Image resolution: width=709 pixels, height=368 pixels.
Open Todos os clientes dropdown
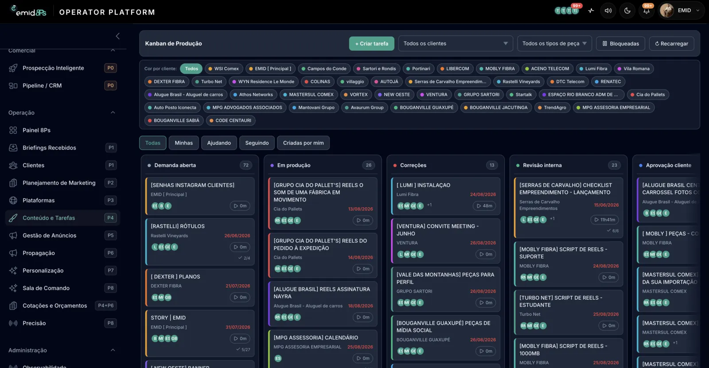click(456, 43)
